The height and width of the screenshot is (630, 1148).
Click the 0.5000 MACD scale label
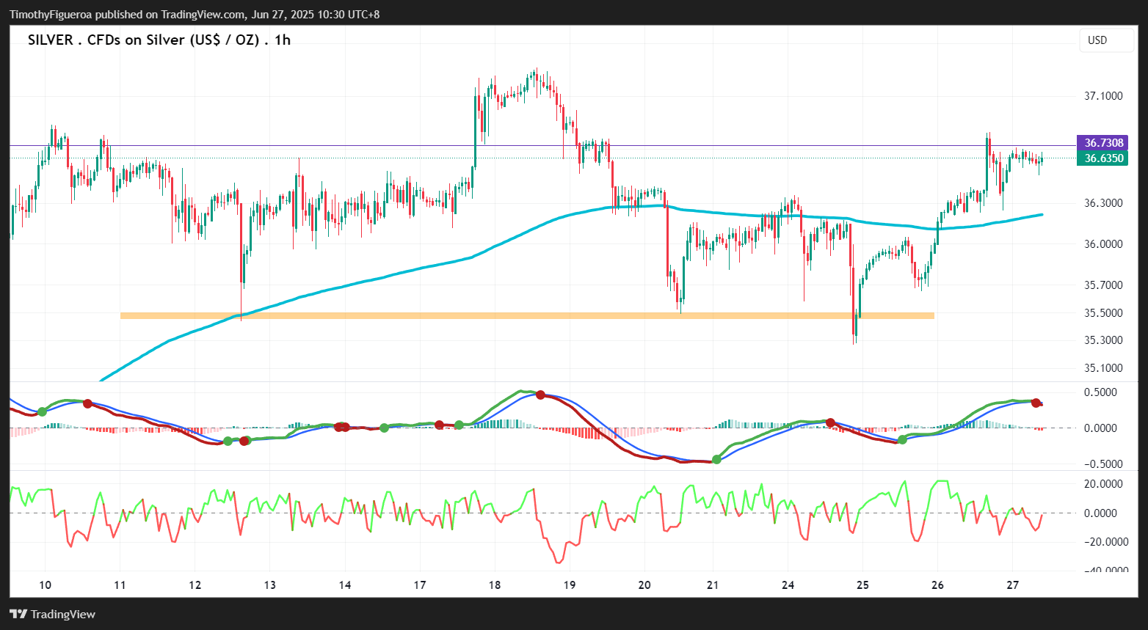pyautogui.click(x=1100, y=392)
